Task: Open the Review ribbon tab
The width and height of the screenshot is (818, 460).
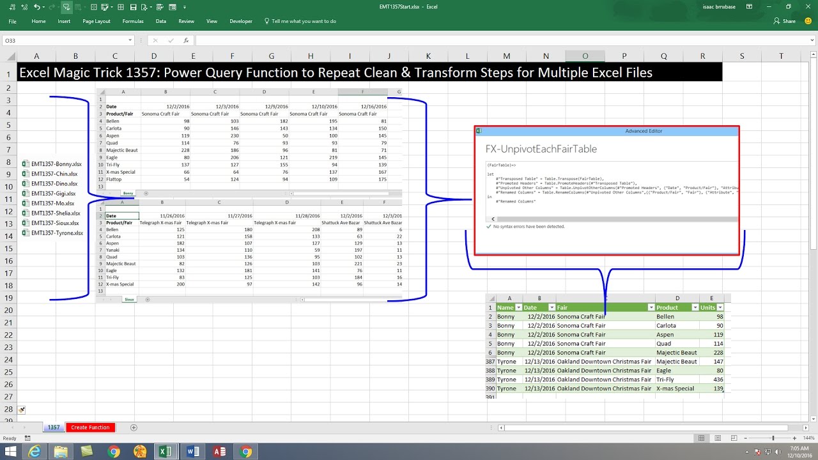Action: (x=186, y=21)
